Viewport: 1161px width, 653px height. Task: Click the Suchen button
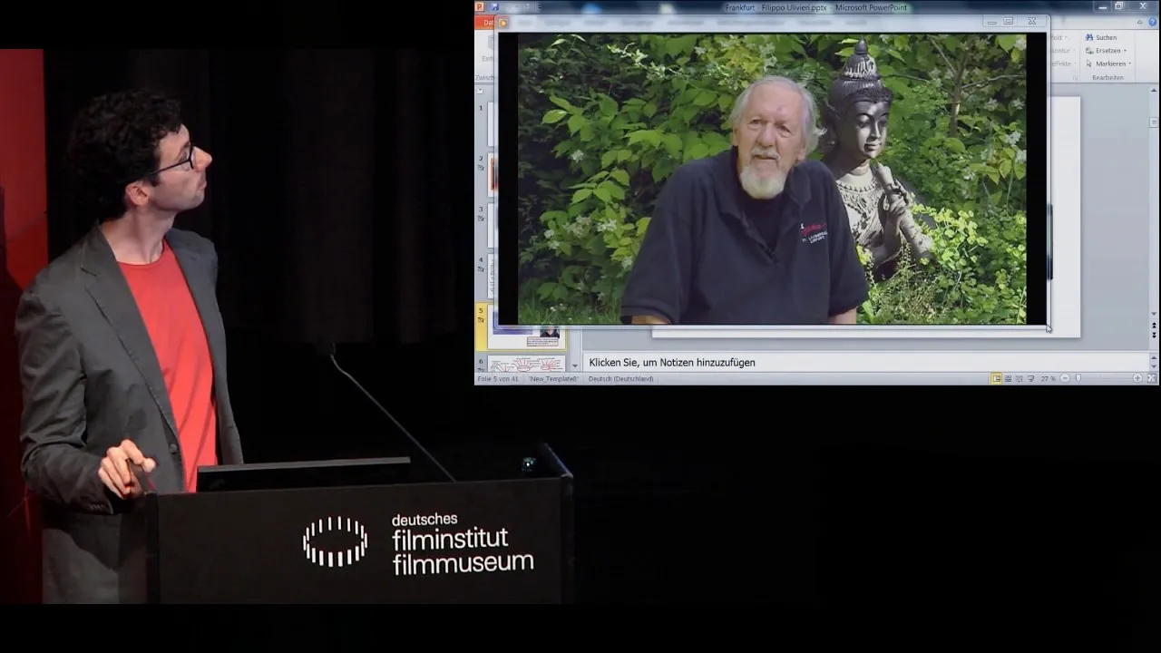[x=1100, y=37]
